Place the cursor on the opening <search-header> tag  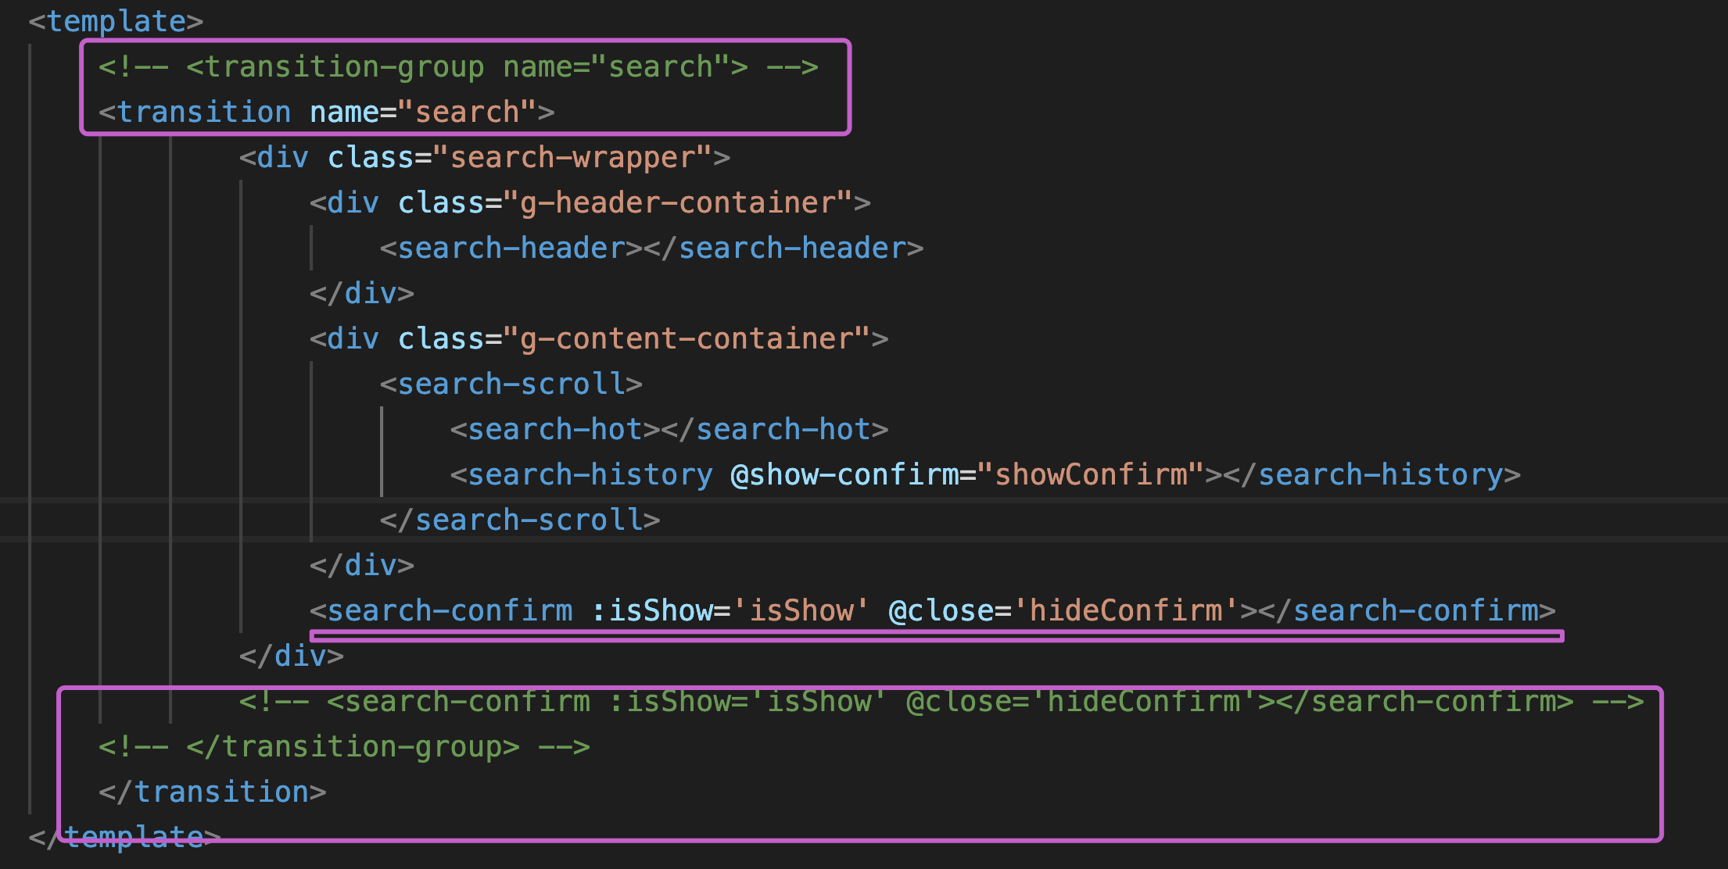coord(511,248)
